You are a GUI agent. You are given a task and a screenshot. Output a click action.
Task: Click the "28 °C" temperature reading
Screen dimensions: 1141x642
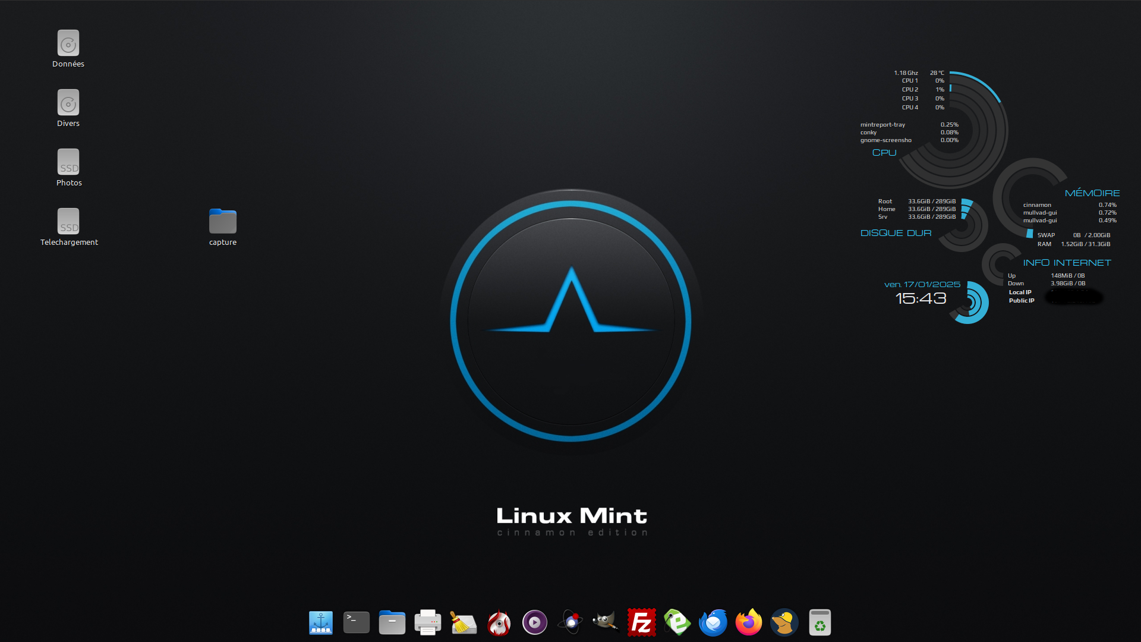tap(937, 73)
